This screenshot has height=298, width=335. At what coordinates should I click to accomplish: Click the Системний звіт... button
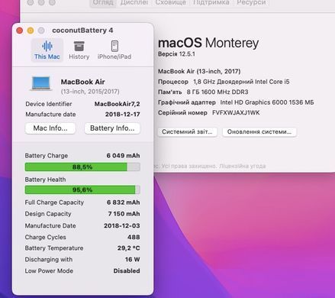[x=187, y=132]
